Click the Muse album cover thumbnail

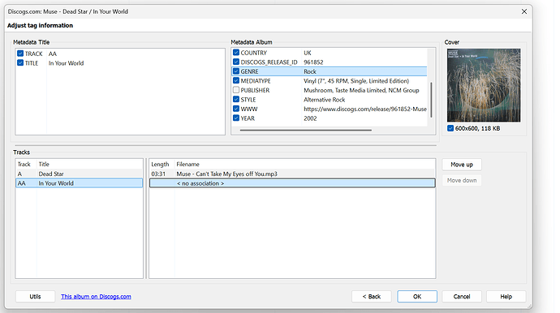[x=484, y=85]
